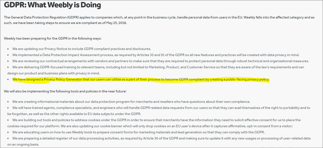Image resolution: width=323 pixels, height=148 pixels.
Task: Click the bullet about creating informational materials
Action: click(131, 102)
